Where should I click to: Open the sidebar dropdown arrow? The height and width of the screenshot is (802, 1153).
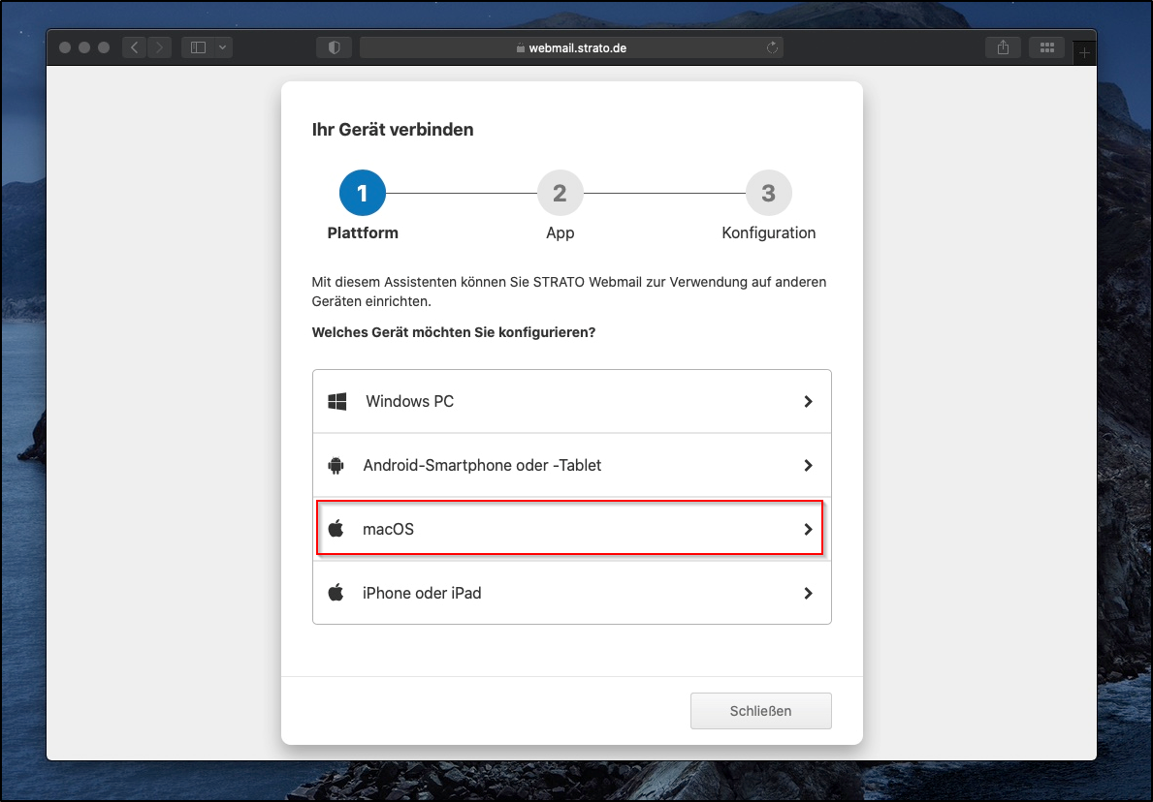[x=223, y=47]
